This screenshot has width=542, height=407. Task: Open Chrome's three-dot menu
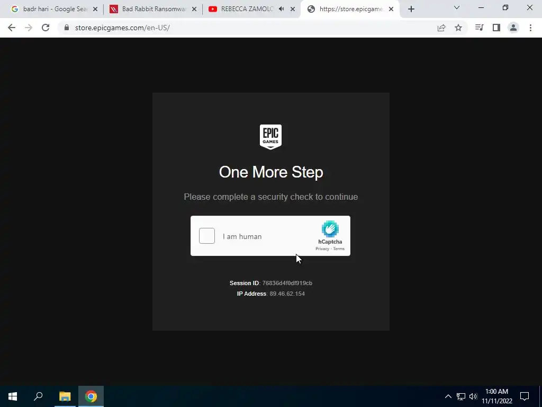[530, 28]
